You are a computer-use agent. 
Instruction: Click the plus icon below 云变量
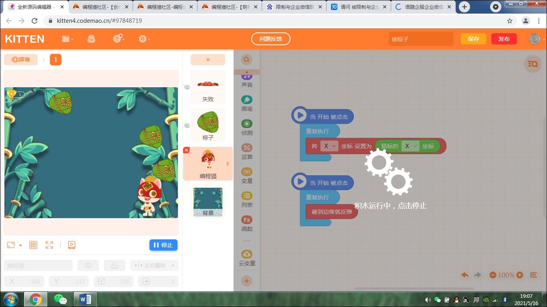pos(246,281)
